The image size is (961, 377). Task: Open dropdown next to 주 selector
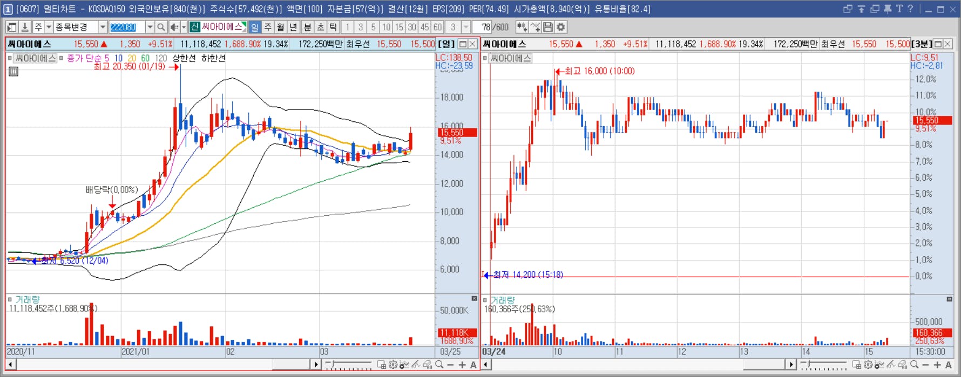tap(49, 27)
